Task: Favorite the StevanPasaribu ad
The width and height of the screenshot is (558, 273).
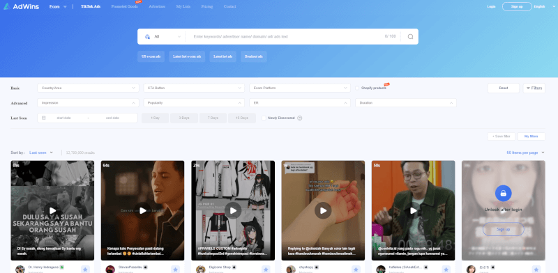Action: pyautogui.click(x=176, y=270)
